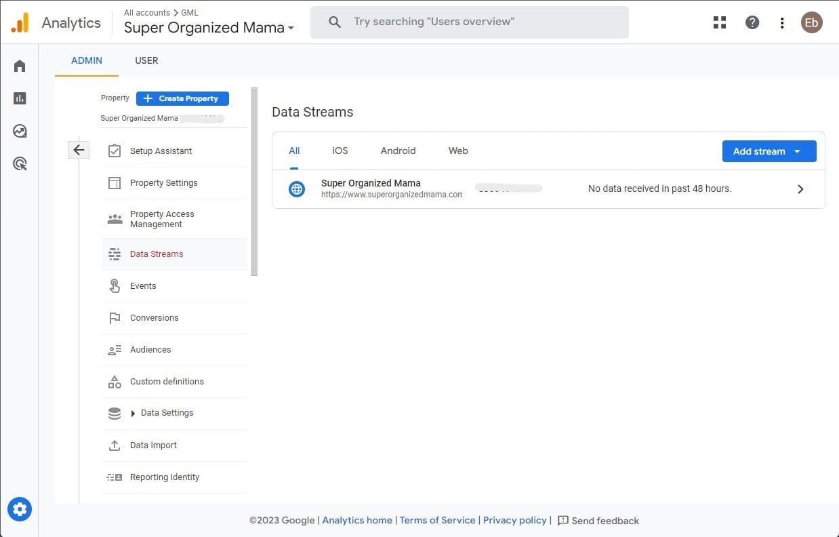Switch to the USER tab

[x=146, y=60]
